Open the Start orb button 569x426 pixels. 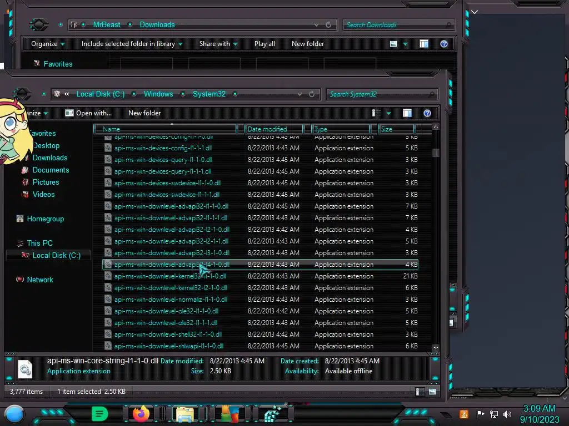tap(14, 414)
